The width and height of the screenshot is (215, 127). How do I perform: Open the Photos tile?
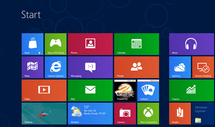[x=90, y=44]
